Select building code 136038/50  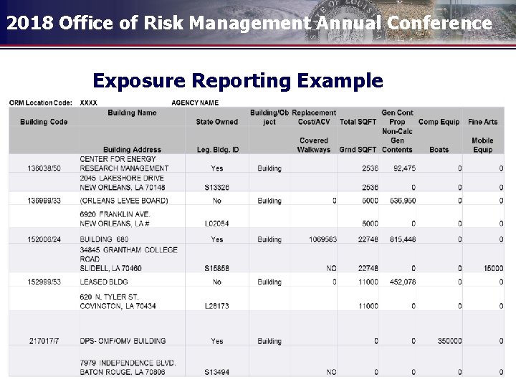point(44,168)
